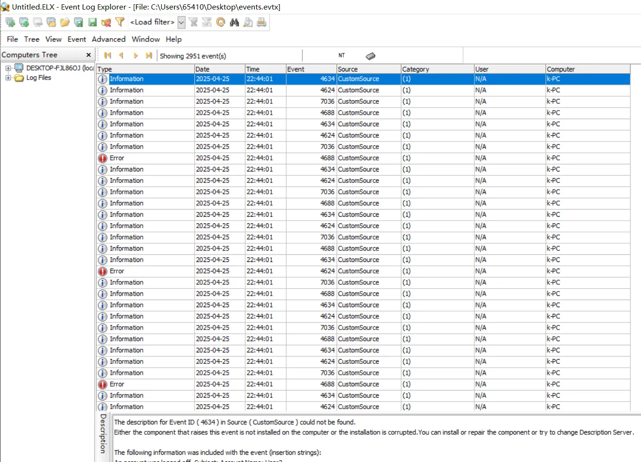This screenshot has height=462, width=641.
Task: Go to last event navigation arrow
Action: click(149, 56)
